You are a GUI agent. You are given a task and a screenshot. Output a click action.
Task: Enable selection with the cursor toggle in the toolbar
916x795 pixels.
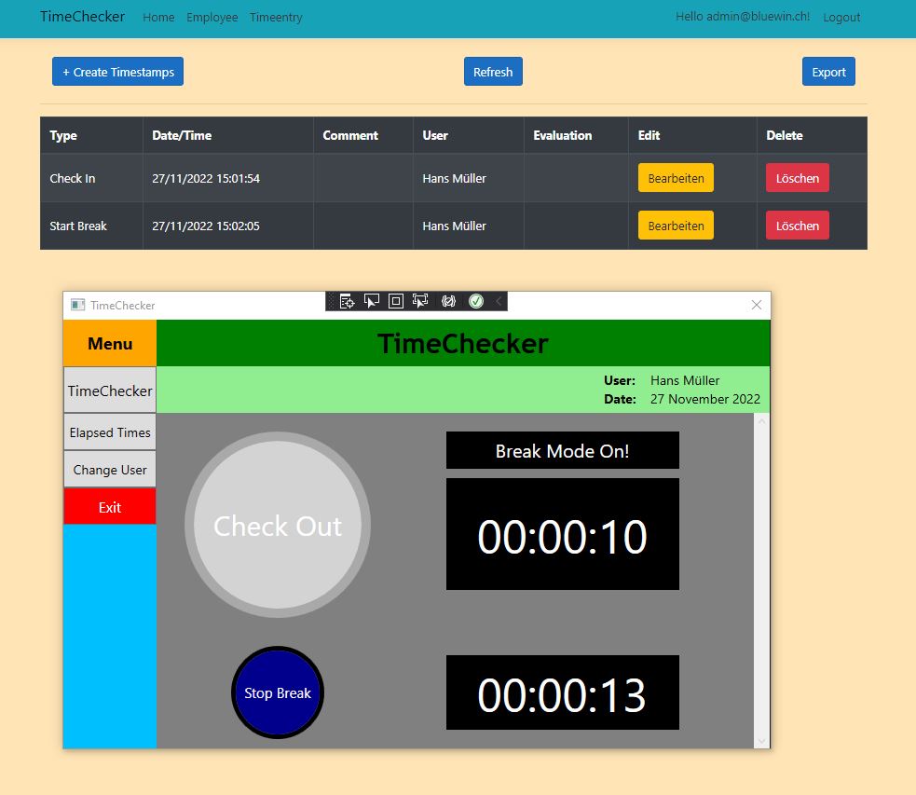tap(372, 301)
